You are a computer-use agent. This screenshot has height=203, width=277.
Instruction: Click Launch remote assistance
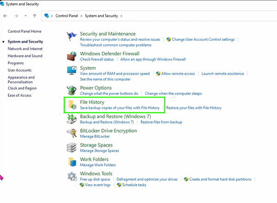223,74
